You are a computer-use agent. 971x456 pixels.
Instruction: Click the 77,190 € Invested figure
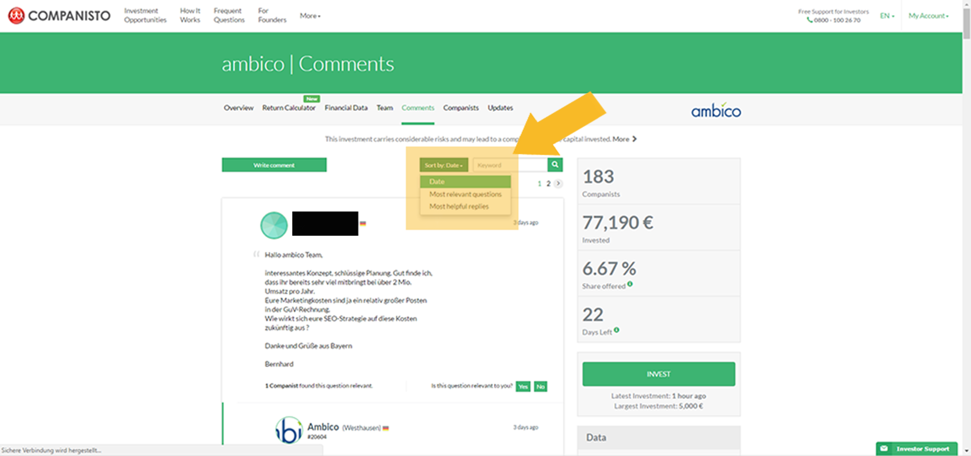[x=618, y=223]
